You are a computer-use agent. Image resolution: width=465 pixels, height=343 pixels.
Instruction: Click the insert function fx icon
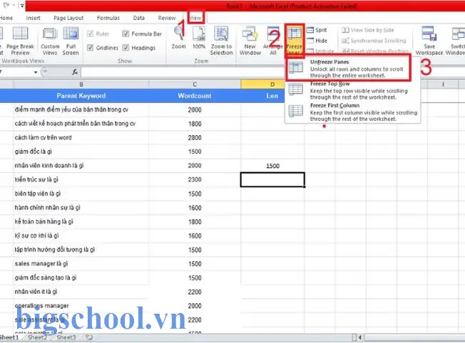75,71
